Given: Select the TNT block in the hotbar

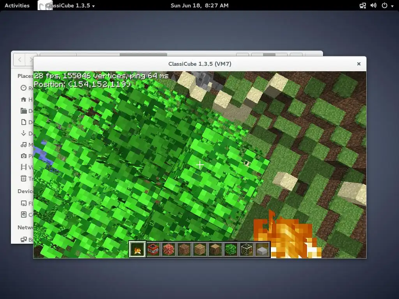Looking at the screenshot, I should click(x=153, y=250).
